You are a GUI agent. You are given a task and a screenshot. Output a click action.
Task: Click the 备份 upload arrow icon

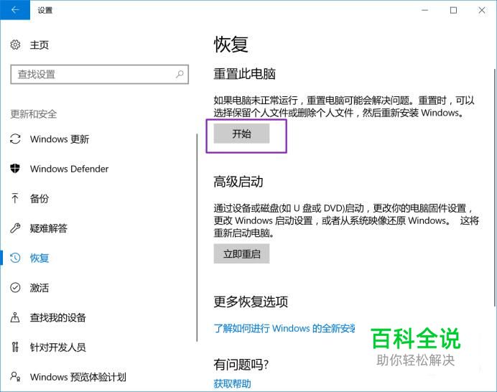point(15,198)
